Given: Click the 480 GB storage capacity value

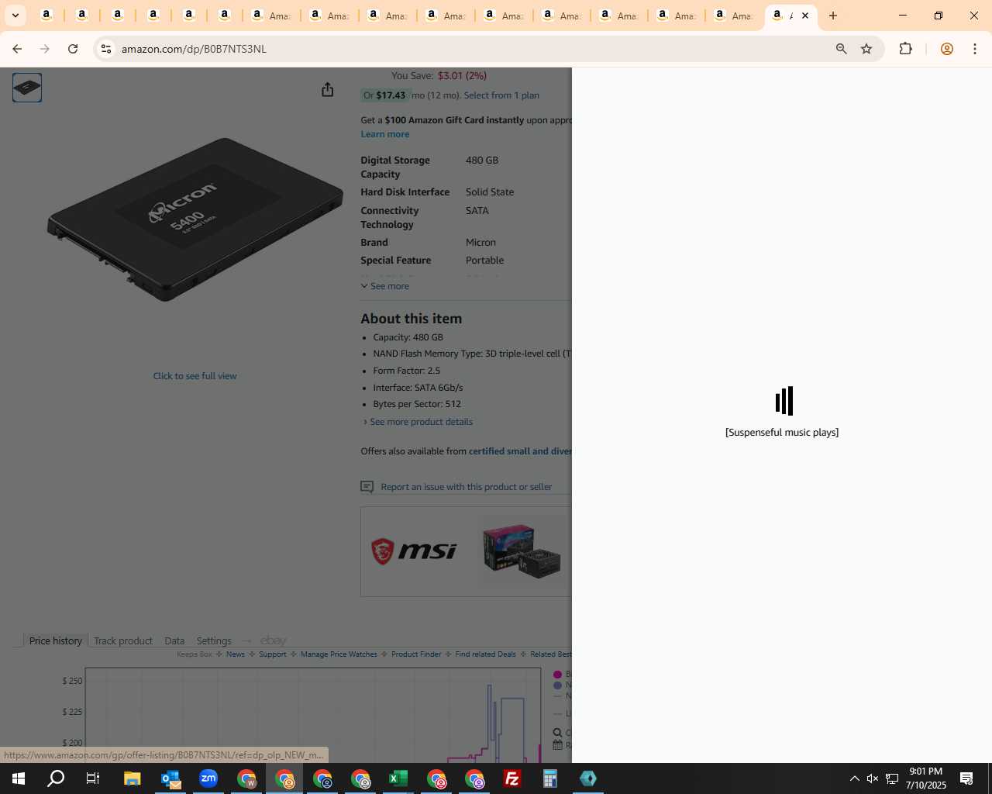Looking at the screenshot, I should (x=482, y=161).
